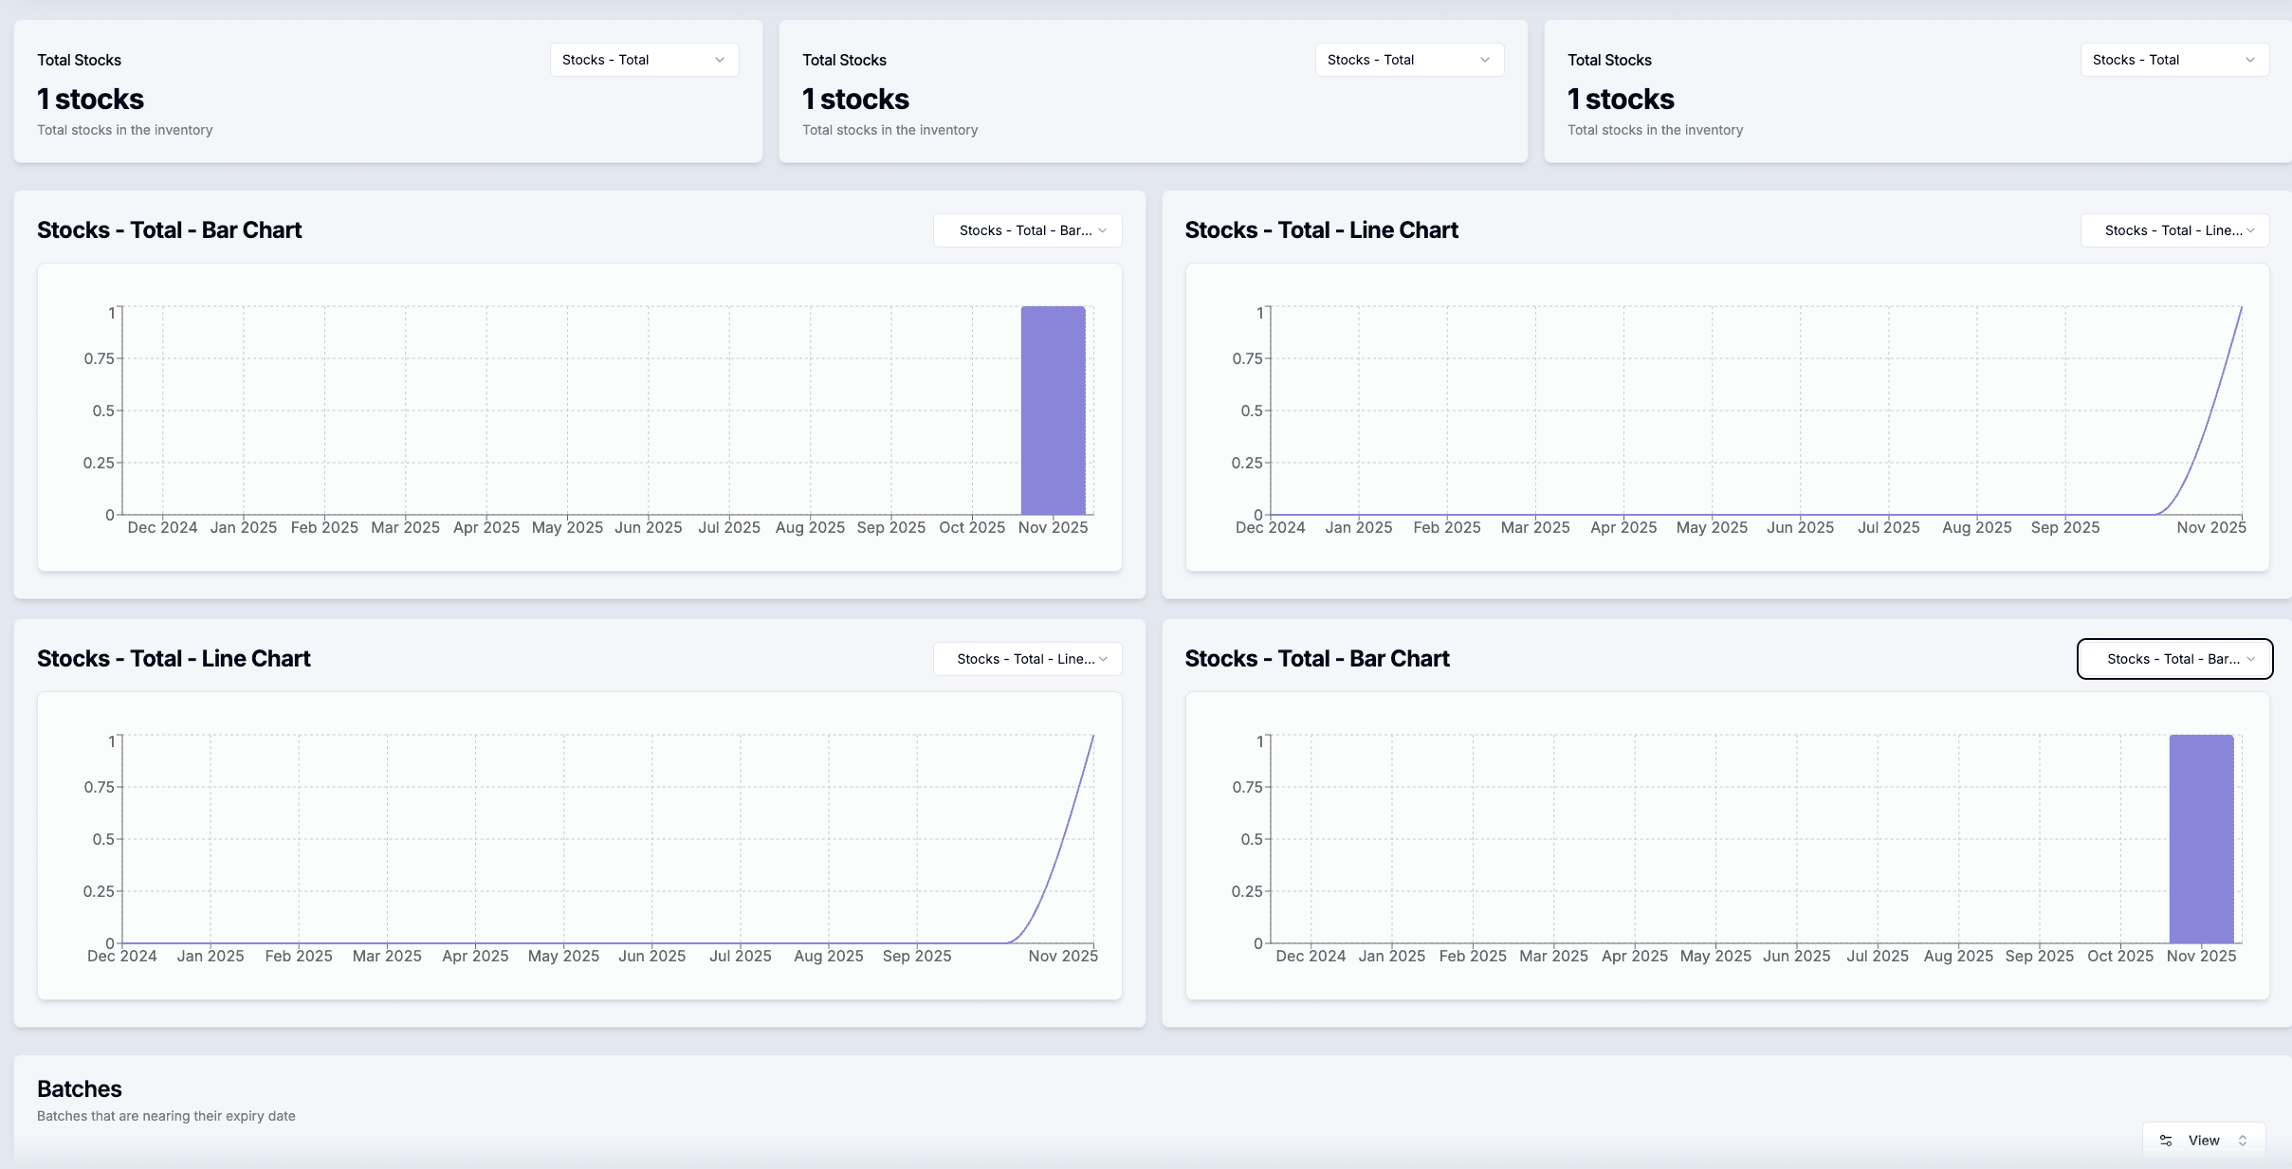Screen dimensions: 2292x1169
Task: Click the up/down chevron icon beside View
Action: click(x=2245, y=1141)
